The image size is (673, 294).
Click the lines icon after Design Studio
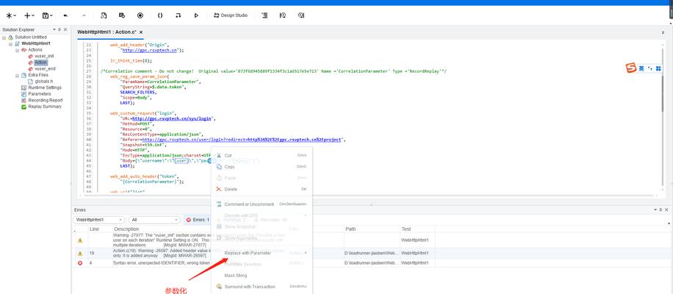(x=264, y=15)
